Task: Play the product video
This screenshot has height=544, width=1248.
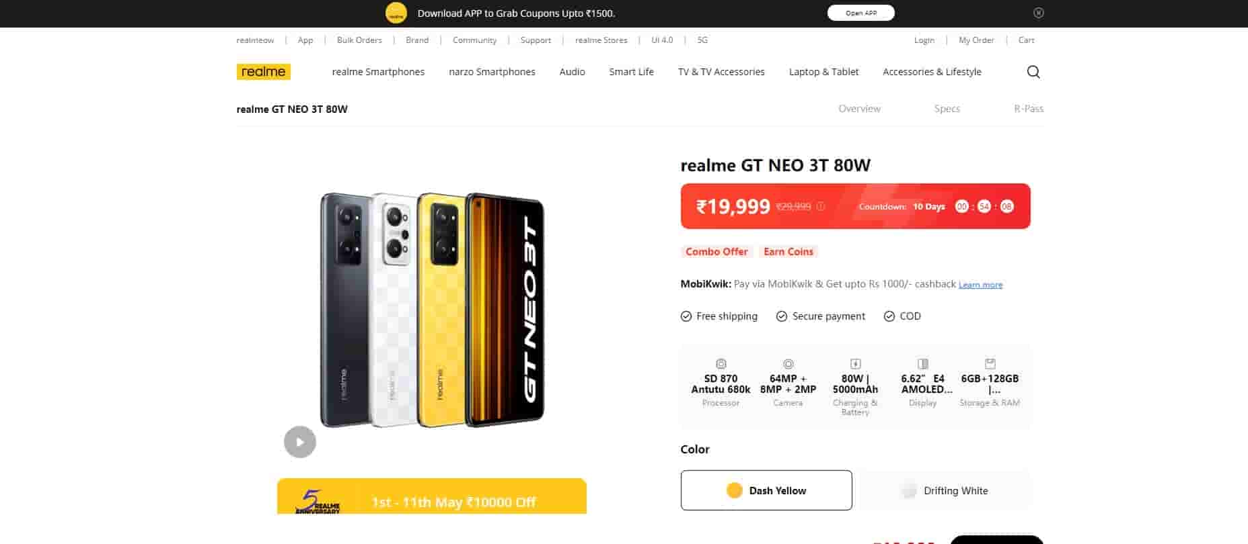Action: click(x=300, y=442)
